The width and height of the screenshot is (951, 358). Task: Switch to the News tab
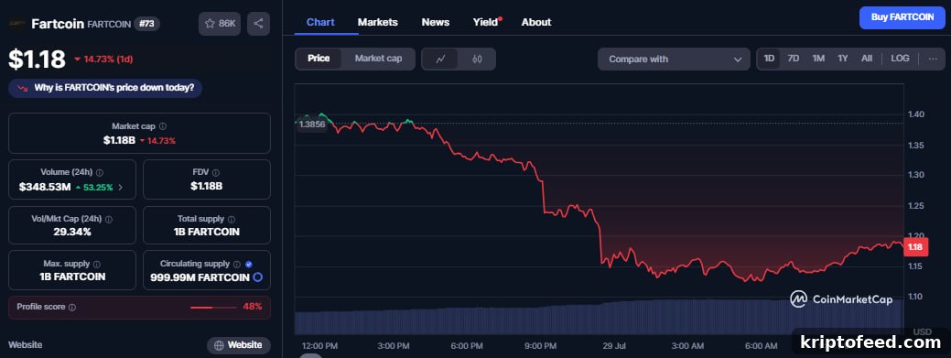tap(436, 23)
